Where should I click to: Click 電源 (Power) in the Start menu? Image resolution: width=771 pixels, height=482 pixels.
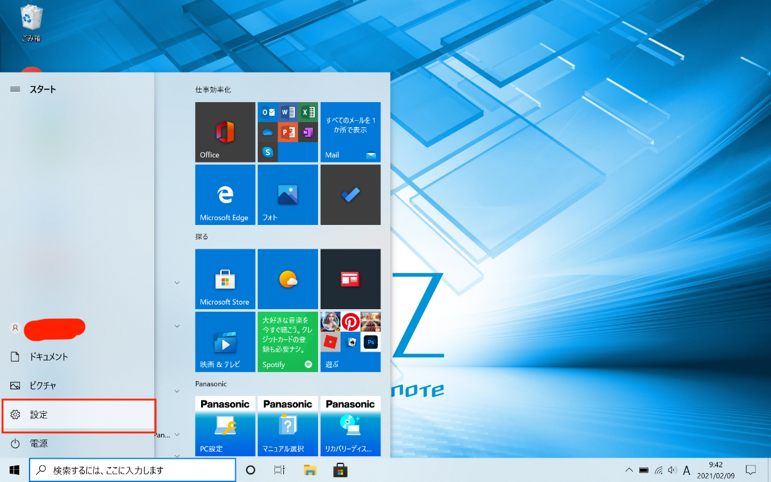[x=77, y=443]
